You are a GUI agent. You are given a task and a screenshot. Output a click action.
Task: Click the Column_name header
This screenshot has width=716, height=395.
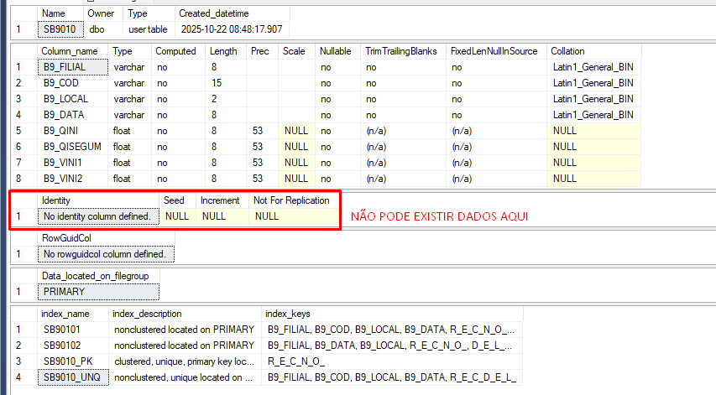point(72,51)
